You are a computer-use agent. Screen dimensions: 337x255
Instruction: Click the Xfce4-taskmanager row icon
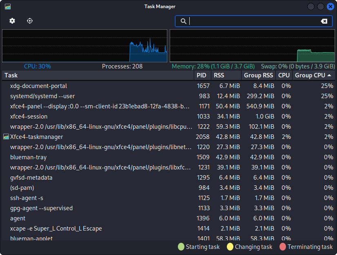[6, 137]
